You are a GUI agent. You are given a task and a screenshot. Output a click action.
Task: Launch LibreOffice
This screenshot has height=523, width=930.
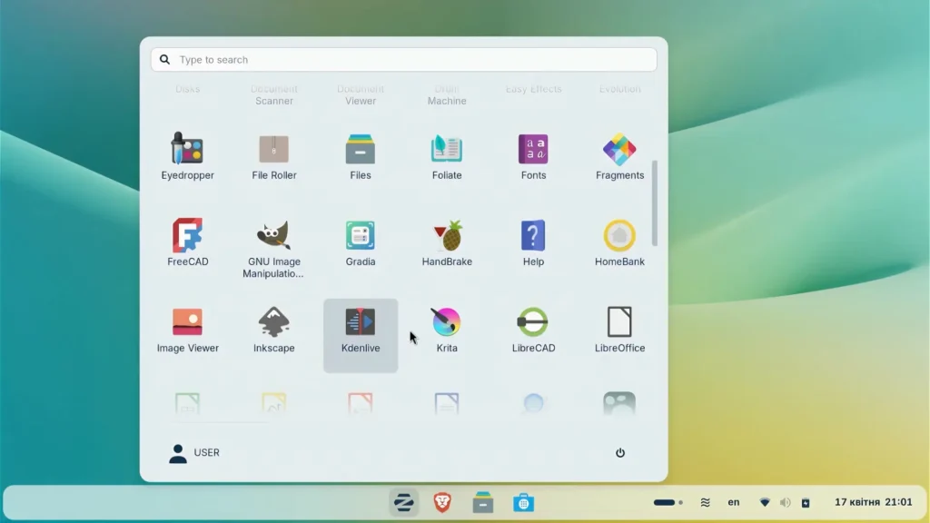[x=619, y=330]
